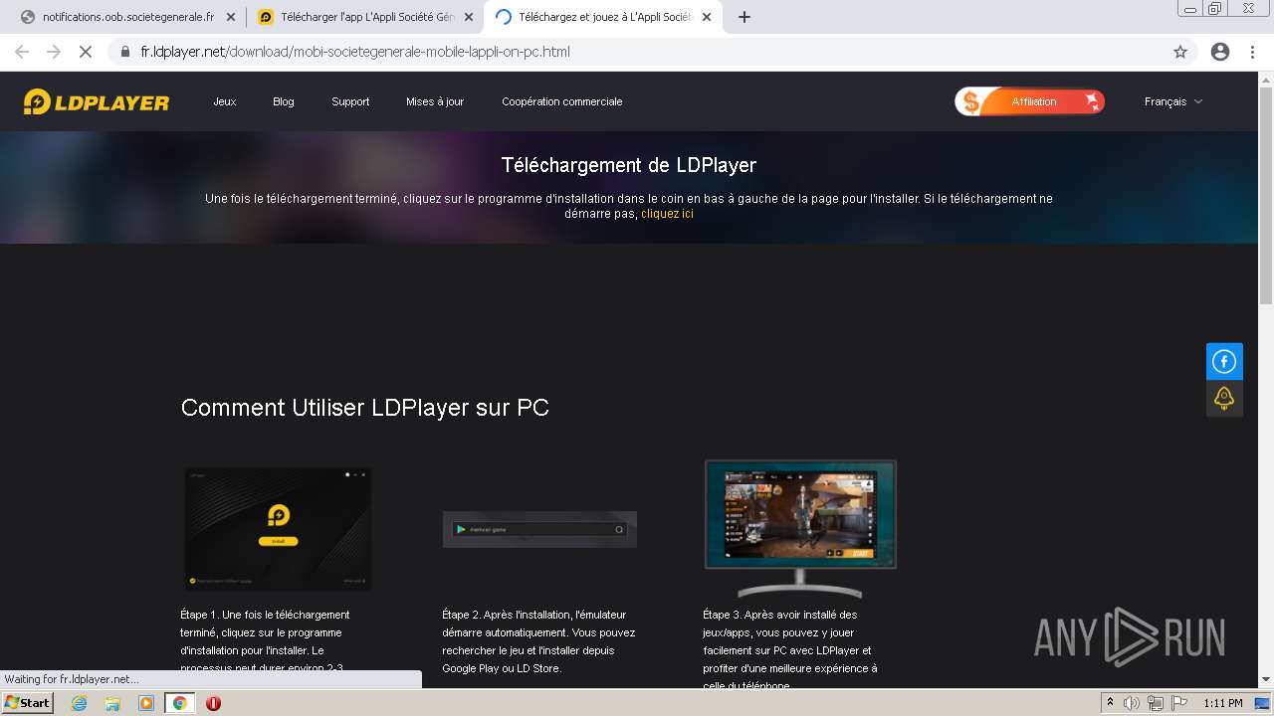Image resolution: width=1274 pixels, height=716 pixels.
Task: Show hidden system tray icons
Action: [x=1111, y=703]
